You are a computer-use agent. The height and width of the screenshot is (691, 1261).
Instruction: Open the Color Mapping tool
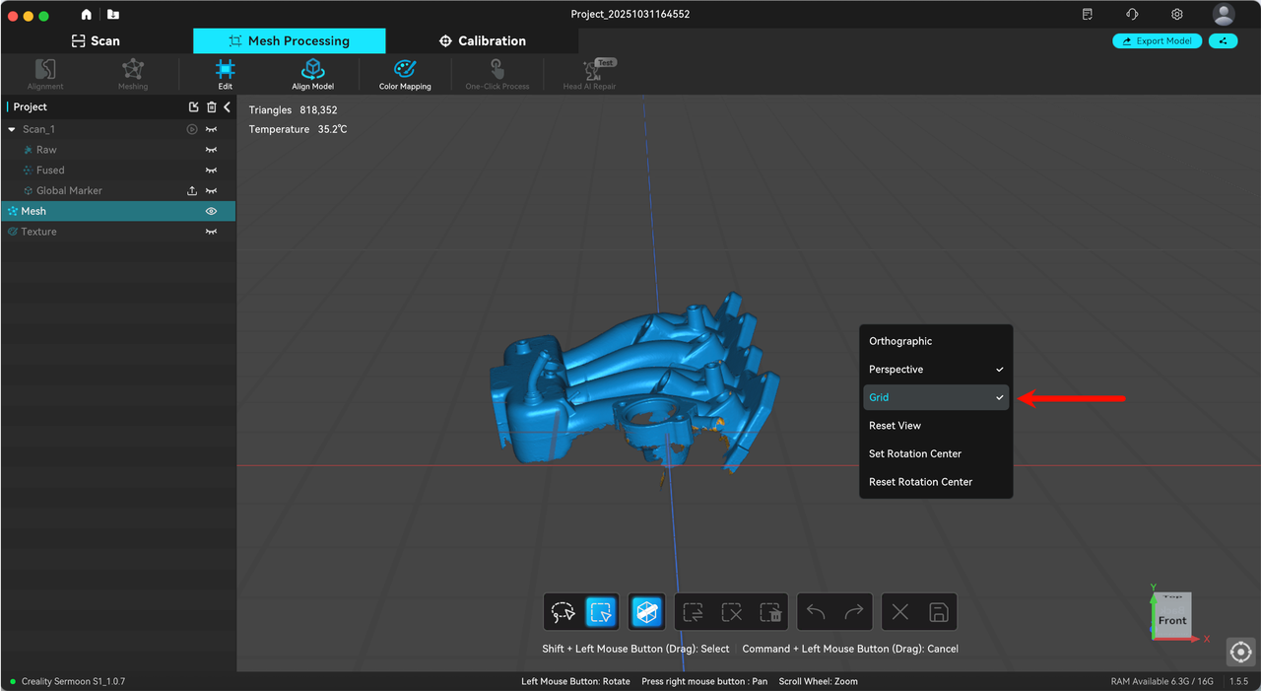point(404,74)
